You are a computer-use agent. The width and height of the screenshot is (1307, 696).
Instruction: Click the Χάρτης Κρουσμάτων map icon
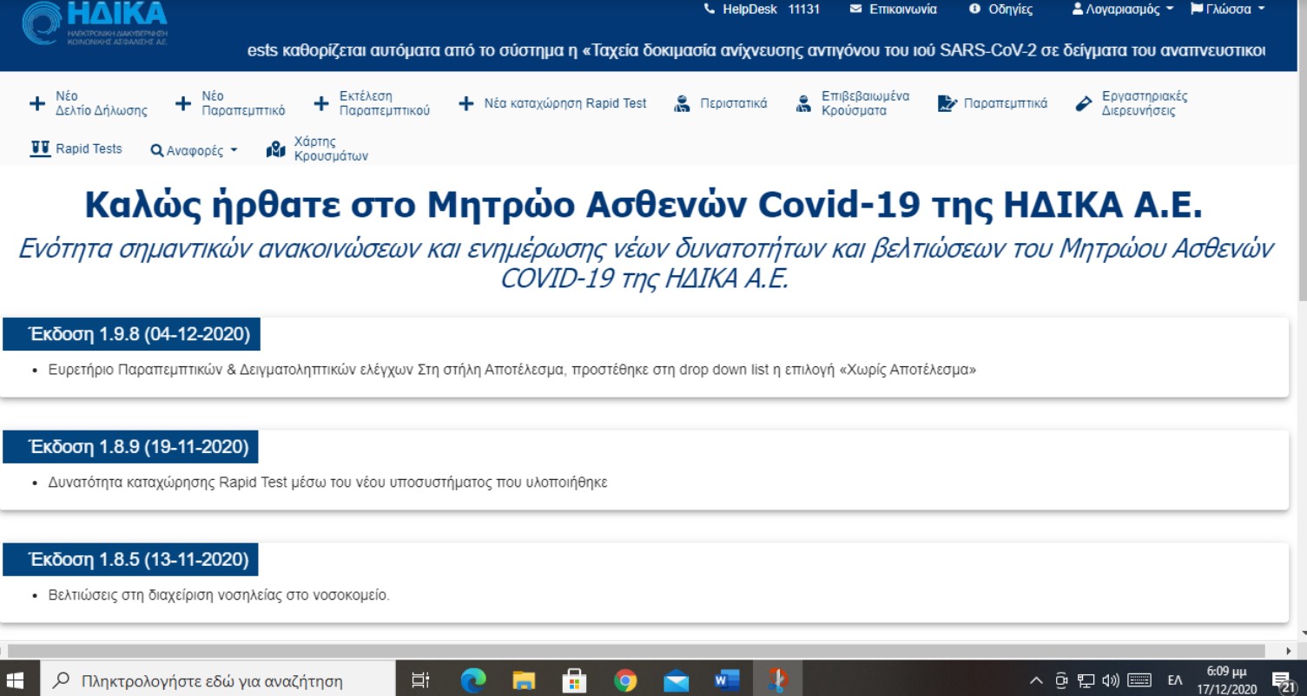tap(276, 149)
